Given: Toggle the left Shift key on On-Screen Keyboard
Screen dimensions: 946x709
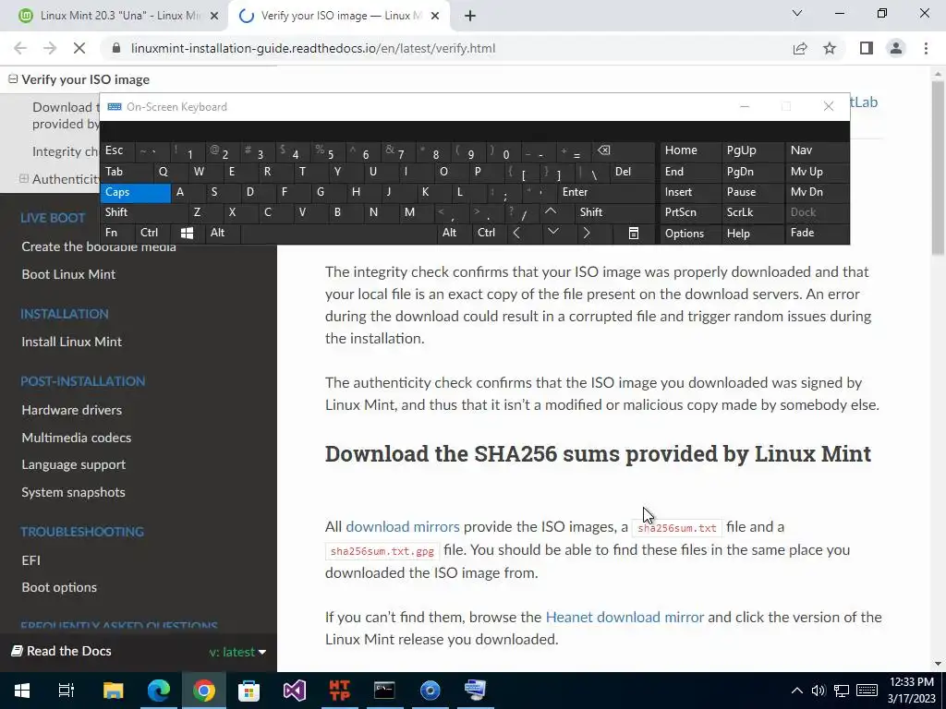Looking at the screenshot, I should (x=143, y=212).
